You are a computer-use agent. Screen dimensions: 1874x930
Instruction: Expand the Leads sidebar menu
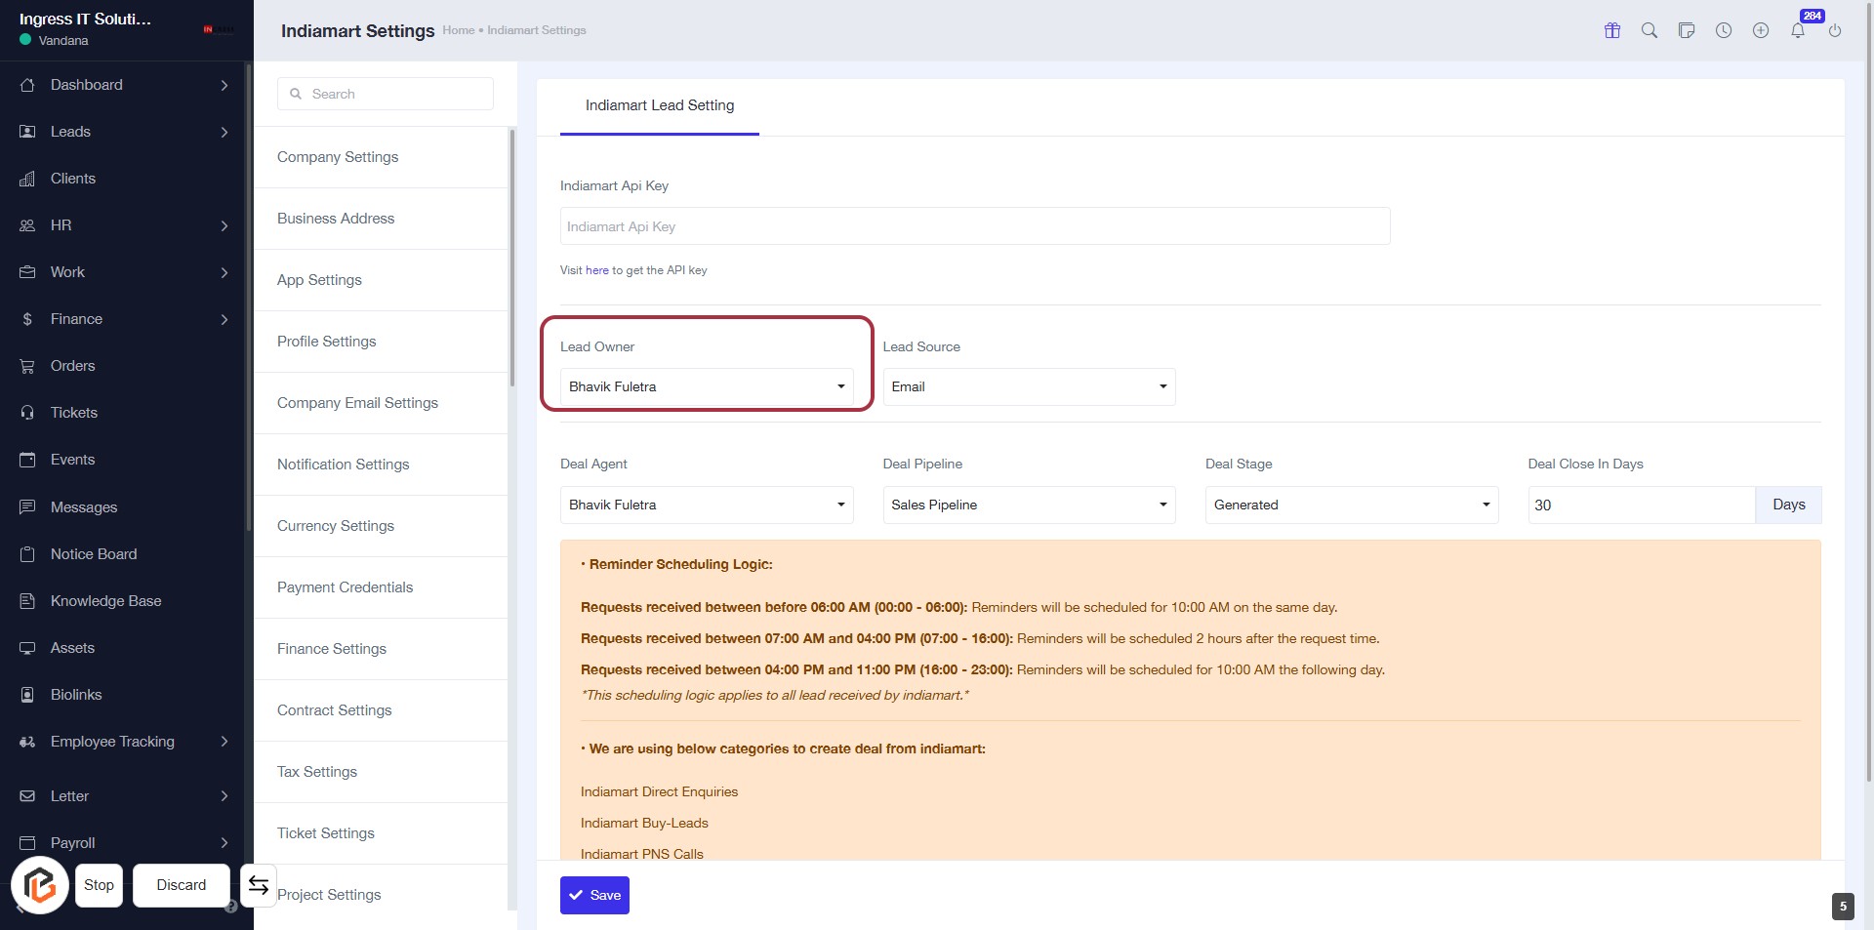click(125, 132)
